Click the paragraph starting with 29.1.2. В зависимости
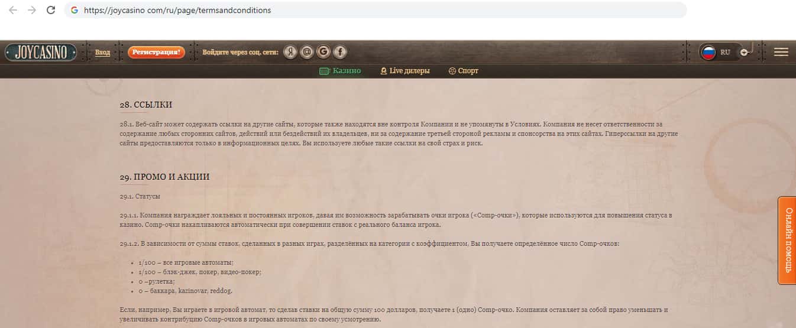This screenshot has width=796, height=328. [x=369, y=243]
